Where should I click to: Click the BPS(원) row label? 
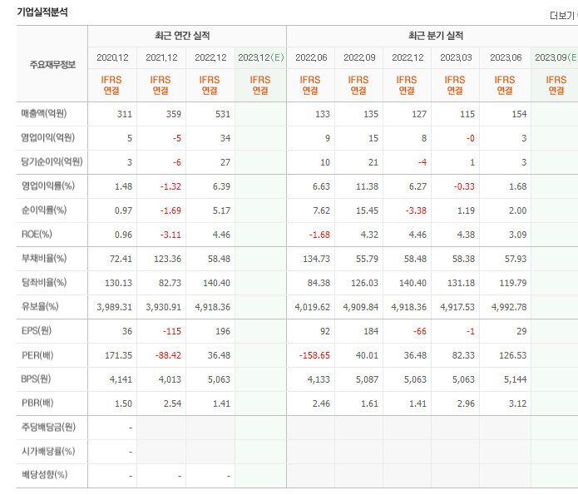tap(36, 379)
